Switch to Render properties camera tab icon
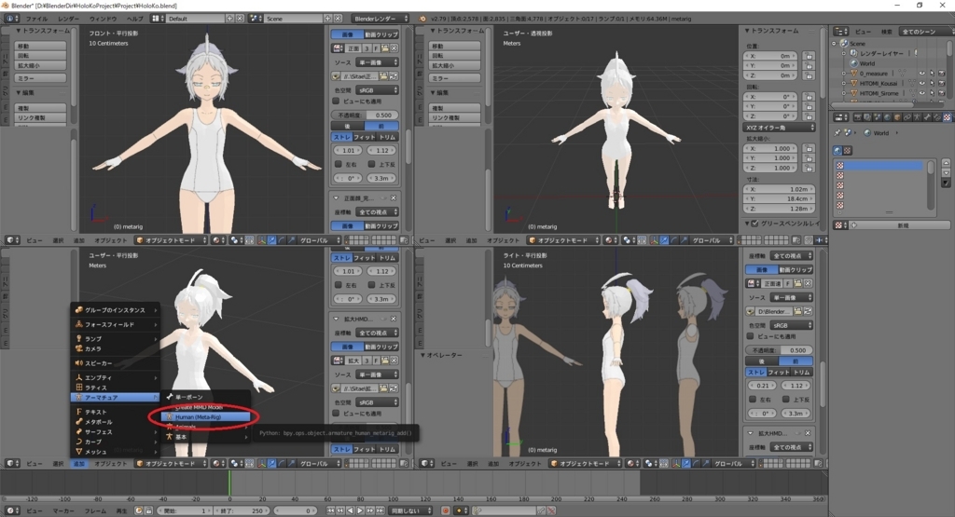The width and height of the screenshot is (955, 517). (x=858, y=117)
